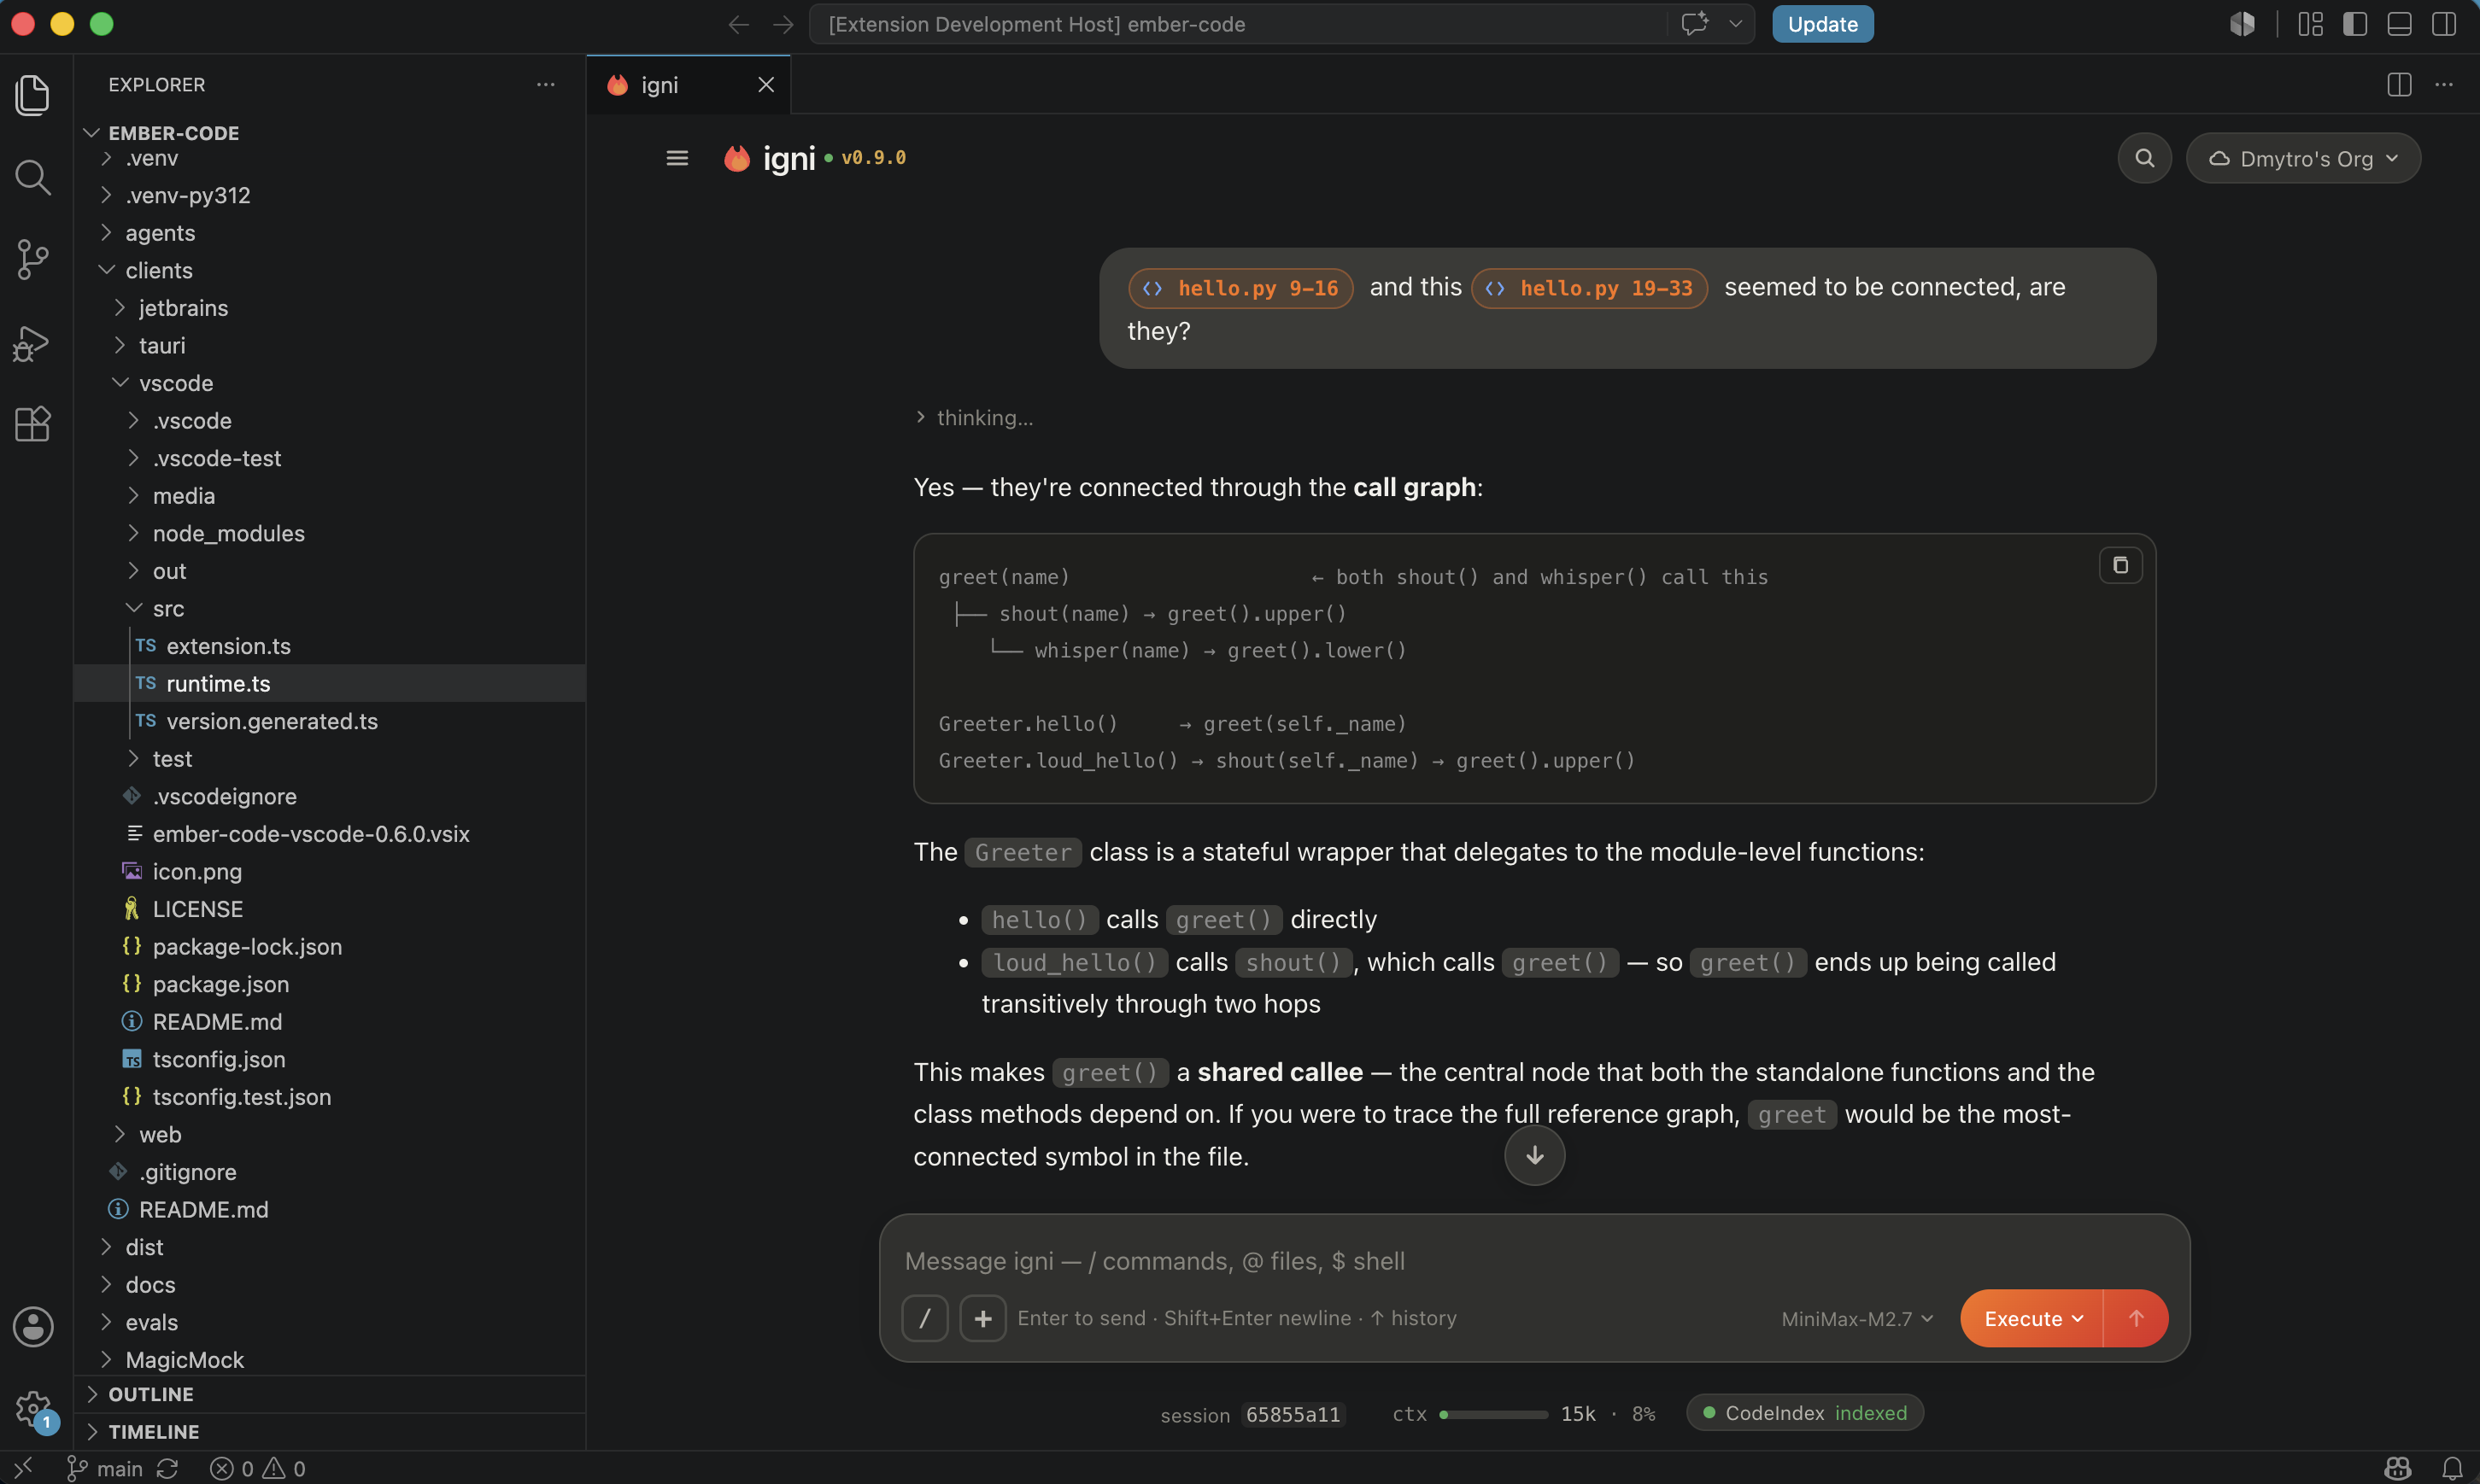Collapse the EMBER-CODE root folder
Viewport: 2480px width, 1484px height.
pyautogui.click(x=330, y=133)
